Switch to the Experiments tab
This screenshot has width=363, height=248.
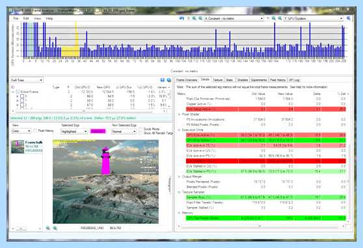pos(259,80)
